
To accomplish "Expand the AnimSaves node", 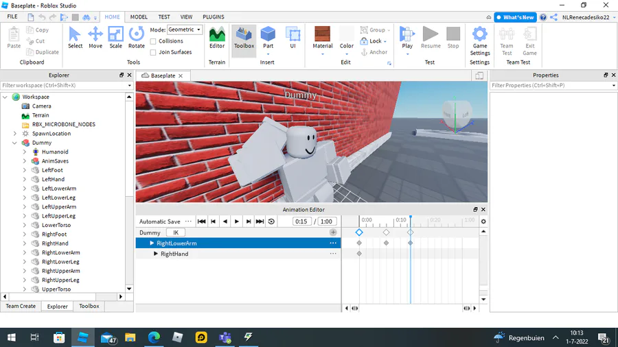I will click(25, 161).
